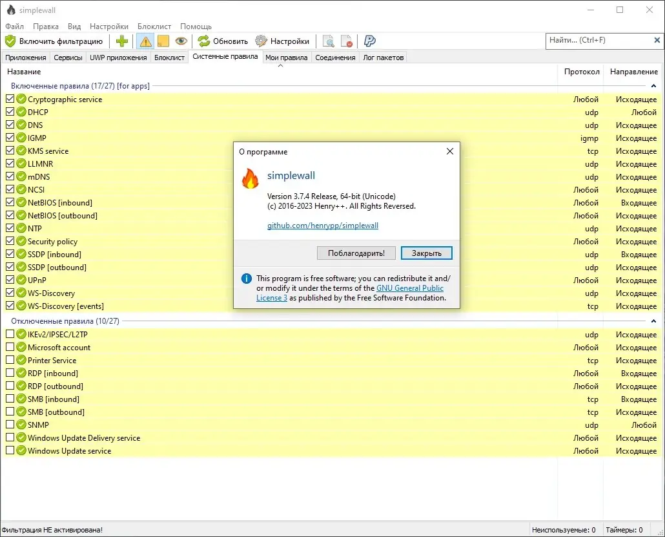Image resolution: width=665 pixels, height=537 pixels.
Task: Click in the Найти search field
Action: click(x=598, y=40)
